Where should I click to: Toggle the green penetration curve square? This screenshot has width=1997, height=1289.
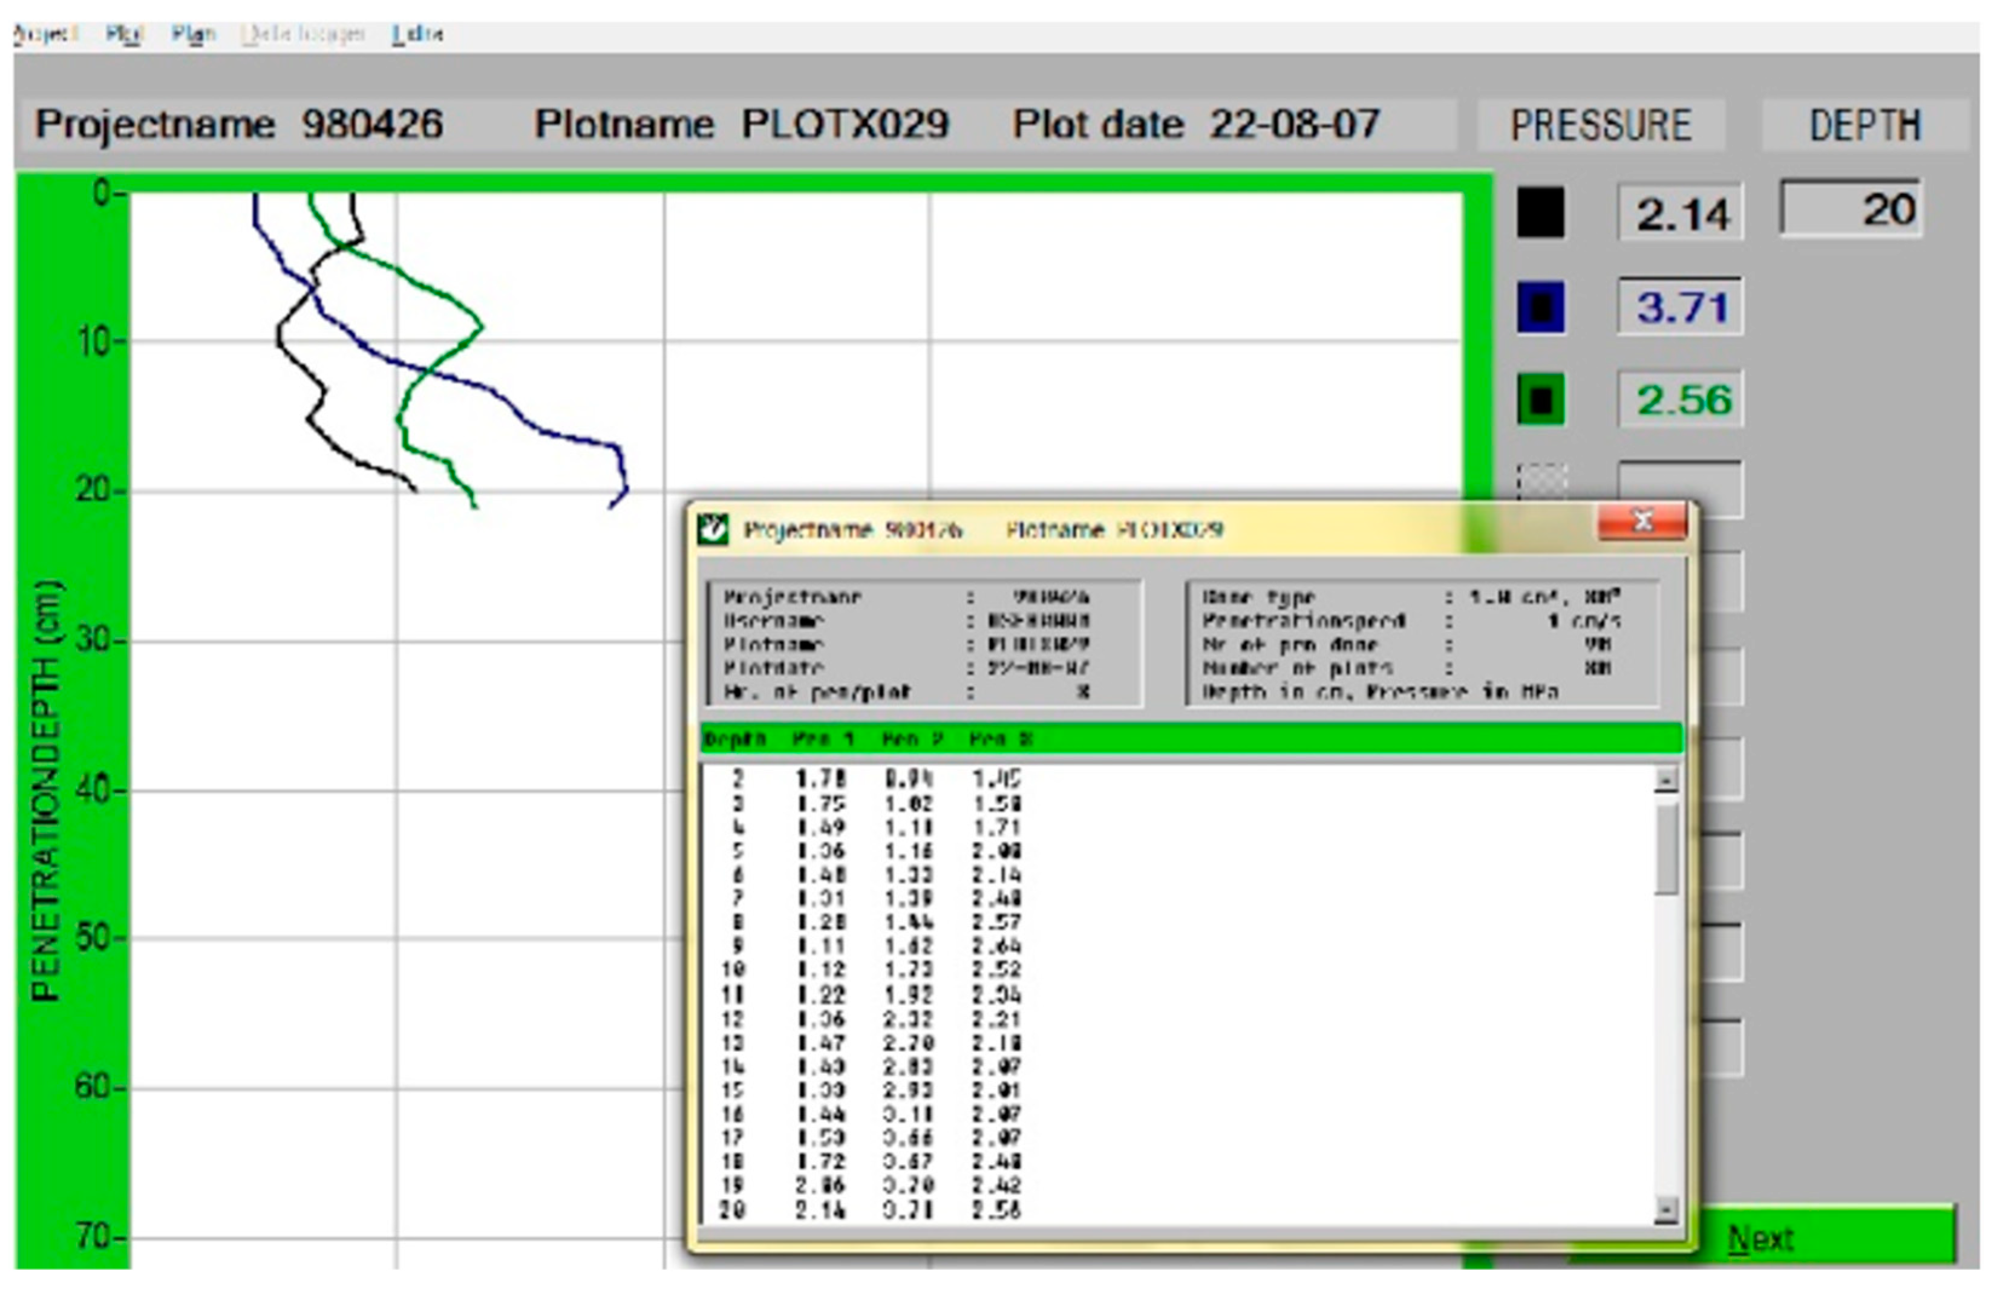1540,400
